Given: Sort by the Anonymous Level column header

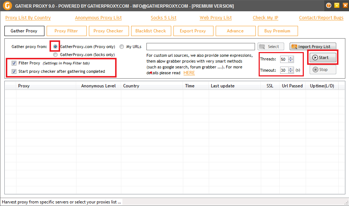Looking at the screenshot, I should click(98, 86).
